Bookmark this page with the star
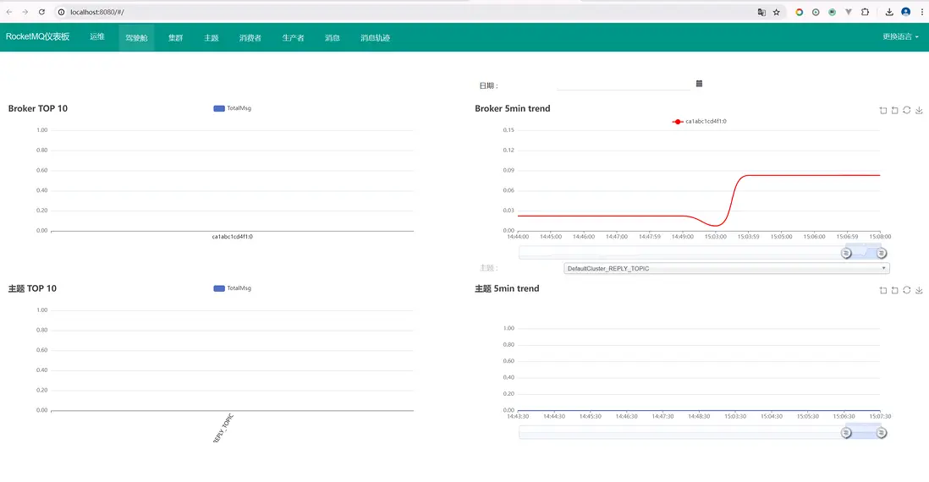The height and width of the screenshot is (482, 929). point(776,12)
